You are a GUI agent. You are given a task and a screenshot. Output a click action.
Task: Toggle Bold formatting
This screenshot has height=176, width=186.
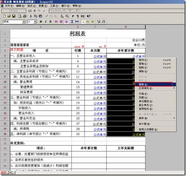[41, 21]
